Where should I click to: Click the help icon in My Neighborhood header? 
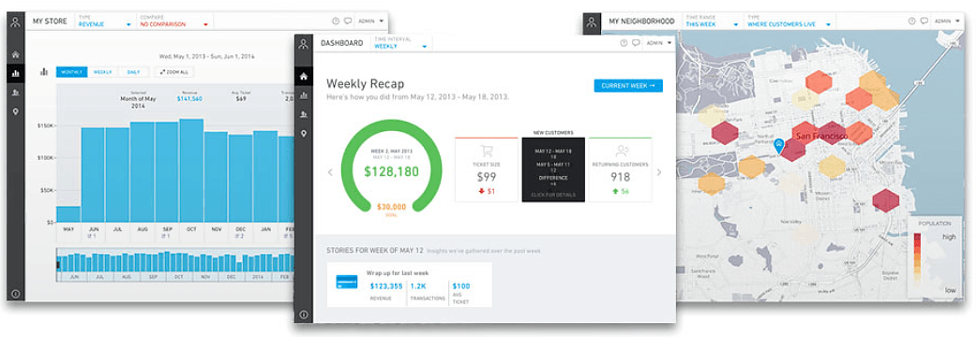[x=911, y=22]
